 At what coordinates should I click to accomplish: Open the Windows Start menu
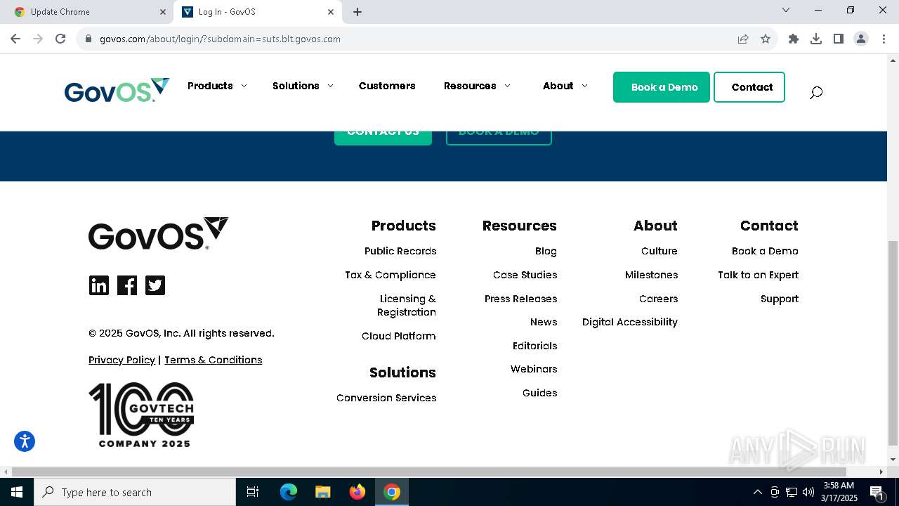(x=17, y=492)
